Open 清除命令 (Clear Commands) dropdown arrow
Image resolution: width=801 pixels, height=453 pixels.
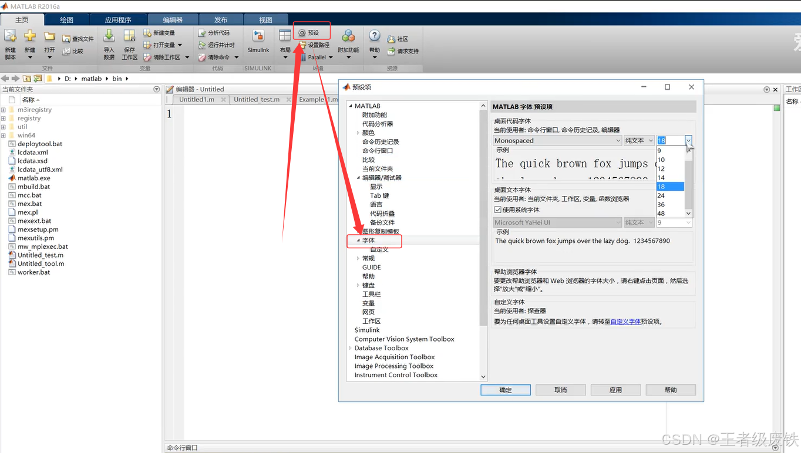(236, 58)
